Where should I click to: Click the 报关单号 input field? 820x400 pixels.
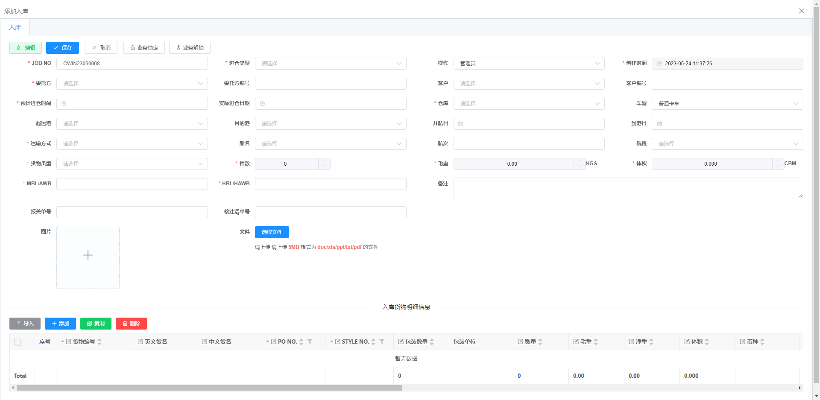[132, 212]
